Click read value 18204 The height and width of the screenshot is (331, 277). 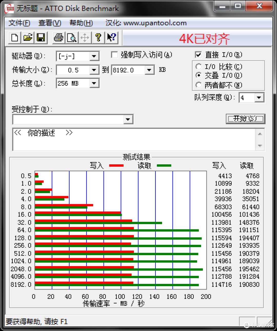click(x=251, y=191)
